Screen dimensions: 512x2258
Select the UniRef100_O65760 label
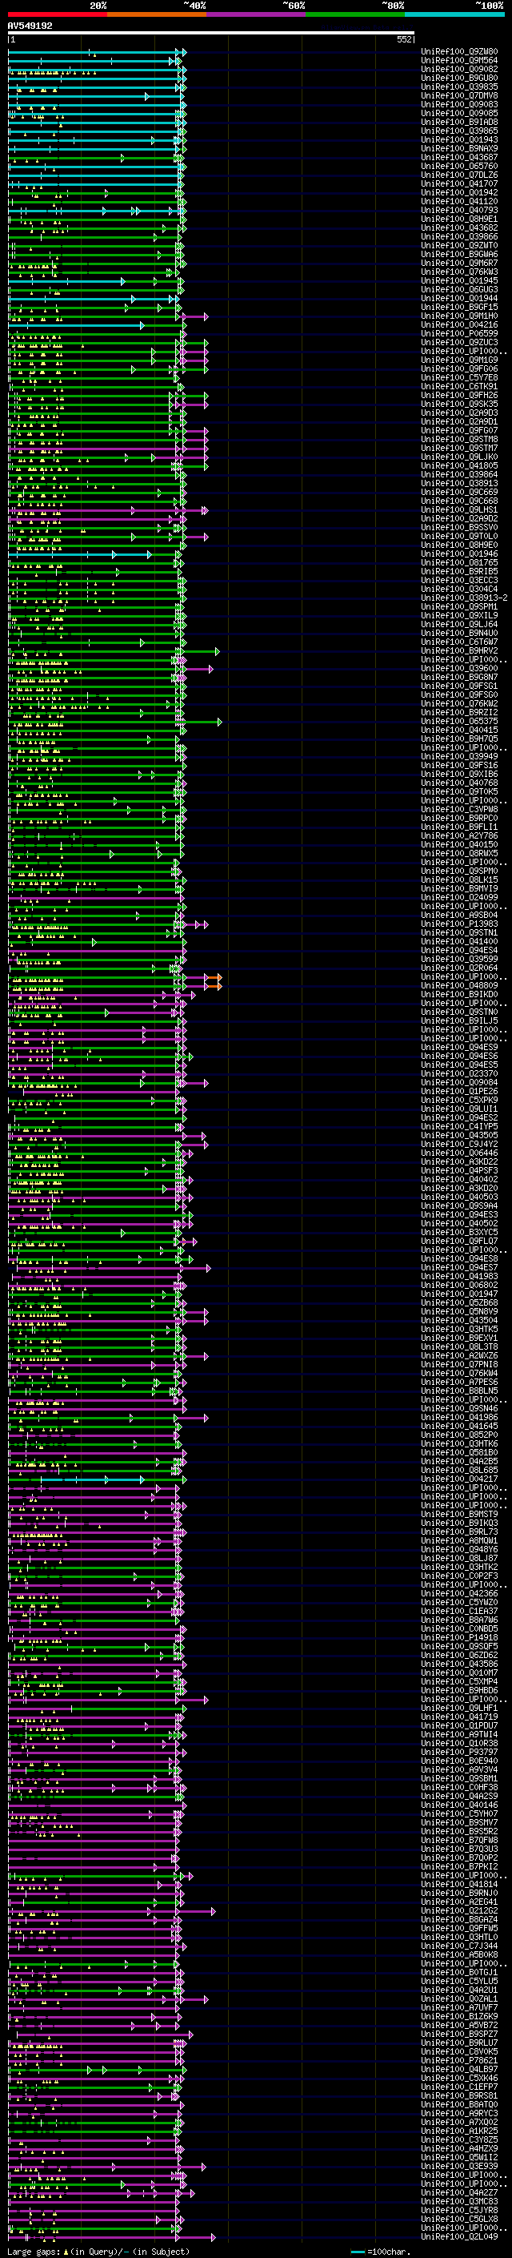[x=459, y=166]
